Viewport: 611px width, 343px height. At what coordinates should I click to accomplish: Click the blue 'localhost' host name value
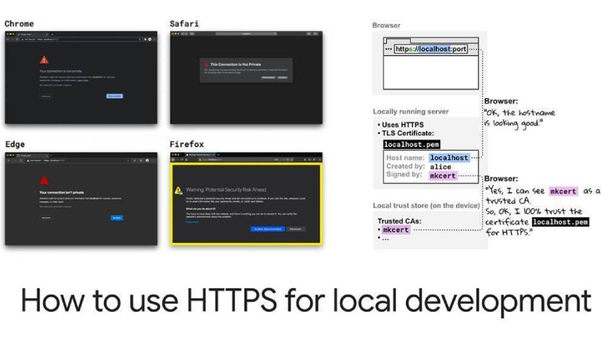tap(449, 158)
